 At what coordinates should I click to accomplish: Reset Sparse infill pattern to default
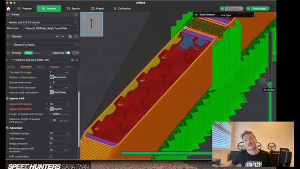pos(47,109)
